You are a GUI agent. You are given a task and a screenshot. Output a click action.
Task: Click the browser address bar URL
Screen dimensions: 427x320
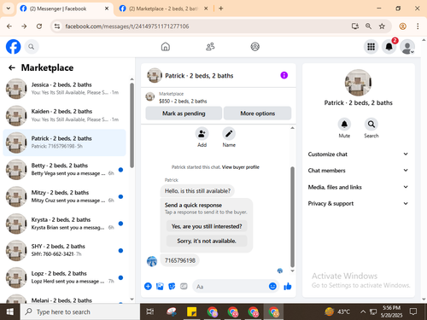coord(127,26)
